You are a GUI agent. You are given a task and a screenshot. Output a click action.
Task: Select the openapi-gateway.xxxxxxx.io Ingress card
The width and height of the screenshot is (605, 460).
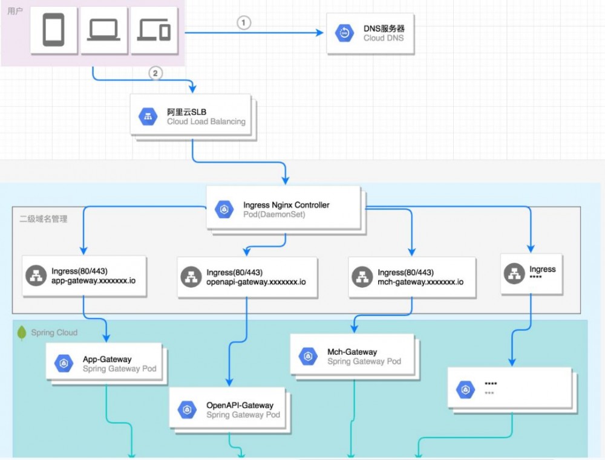coord(247,277)
